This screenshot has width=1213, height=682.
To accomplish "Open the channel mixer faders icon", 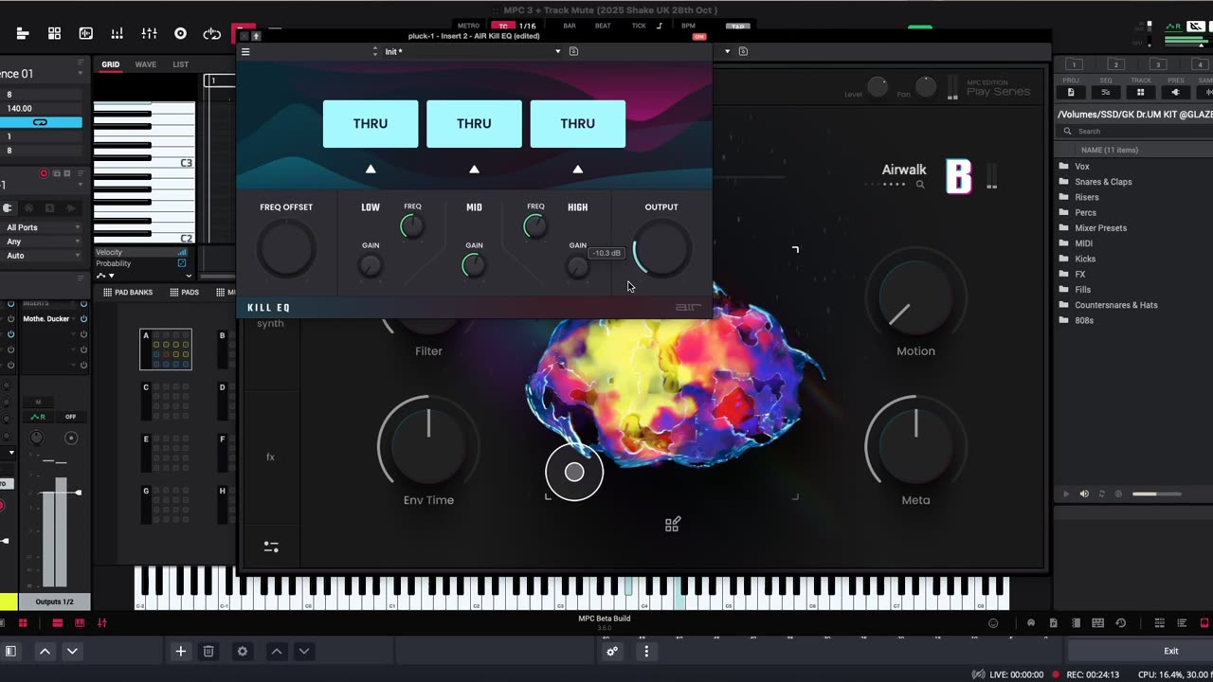I will click(149, 33).
